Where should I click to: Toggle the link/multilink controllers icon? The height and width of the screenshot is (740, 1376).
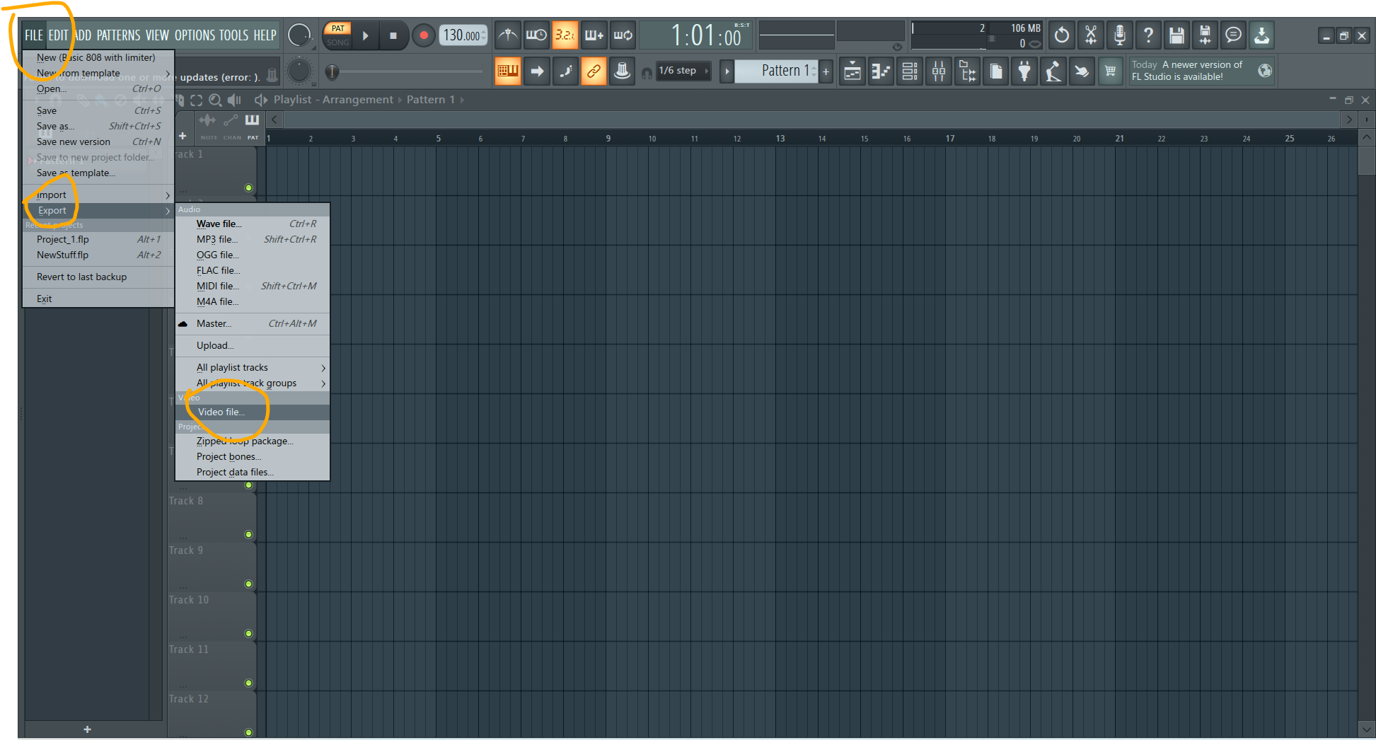pyautogui.click(x=594, y=71)
